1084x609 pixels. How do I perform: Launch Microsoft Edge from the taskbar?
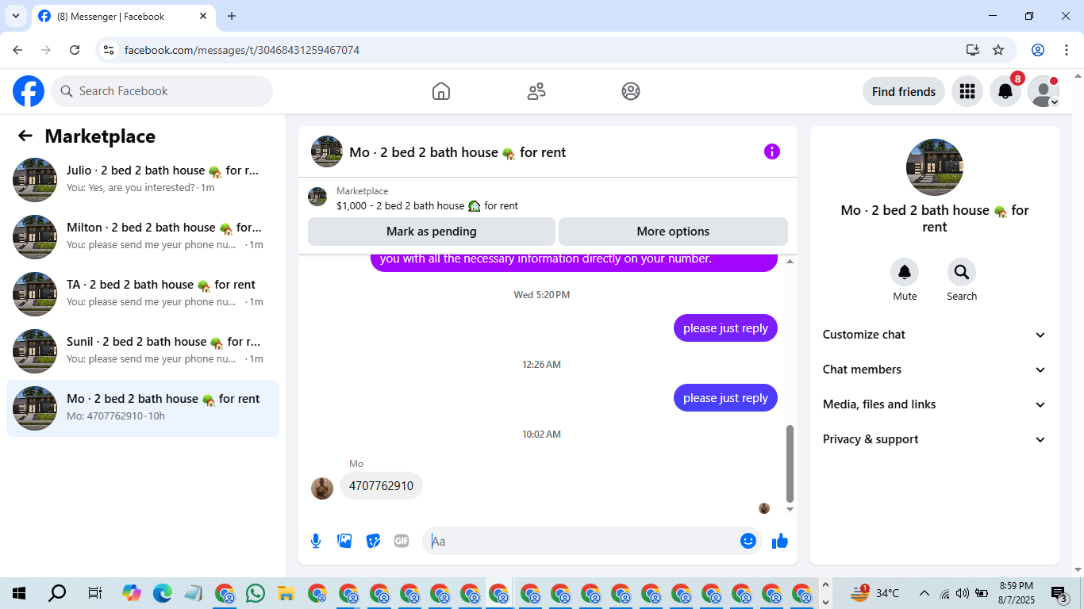[x=163, y=593]
